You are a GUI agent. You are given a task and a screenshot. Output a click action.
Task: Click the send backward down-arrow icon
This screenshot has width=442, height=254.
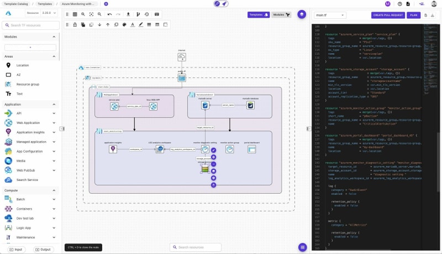pyautogui.click(x=99, y=24)
